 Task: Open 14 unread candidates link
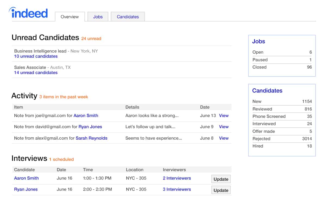(x=36, y=73)
